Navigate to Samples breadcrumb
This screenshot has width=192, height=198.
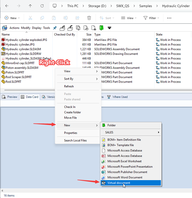(146, 6)
